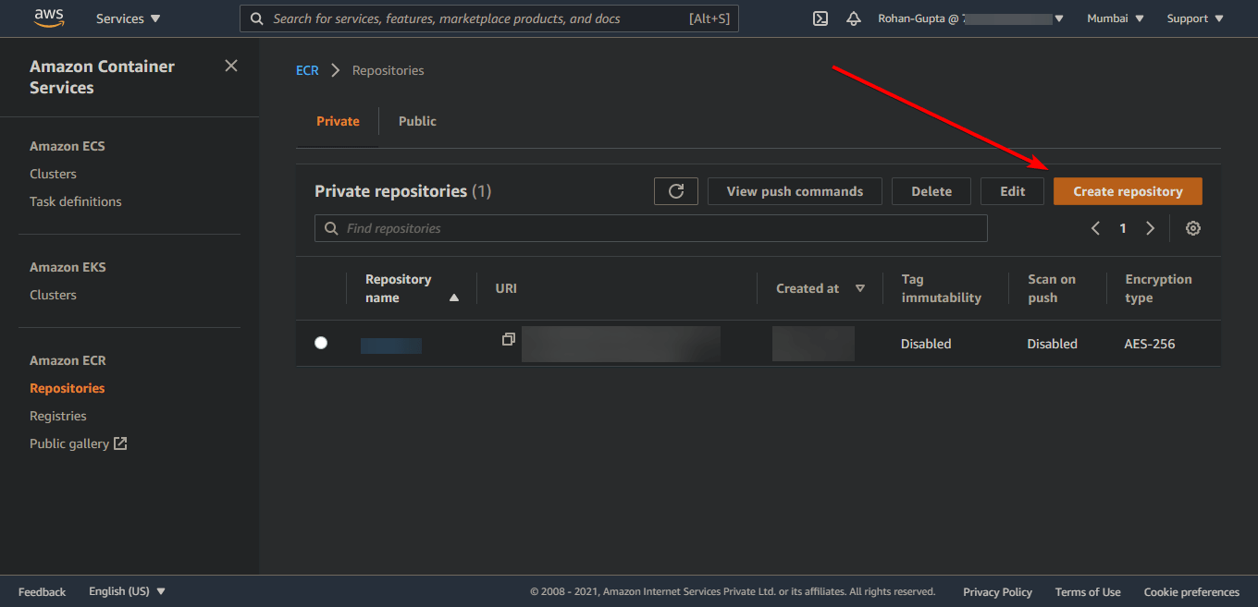Click View push commands button
This screenshot has height=607, width=1258.
tap(795, 191)
